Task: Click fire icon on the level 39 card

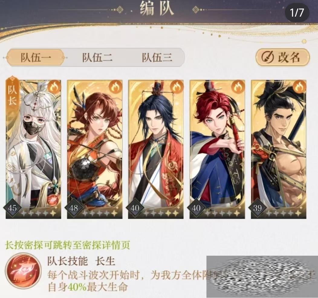Action: pyautogui.click(x=300, y=87)
